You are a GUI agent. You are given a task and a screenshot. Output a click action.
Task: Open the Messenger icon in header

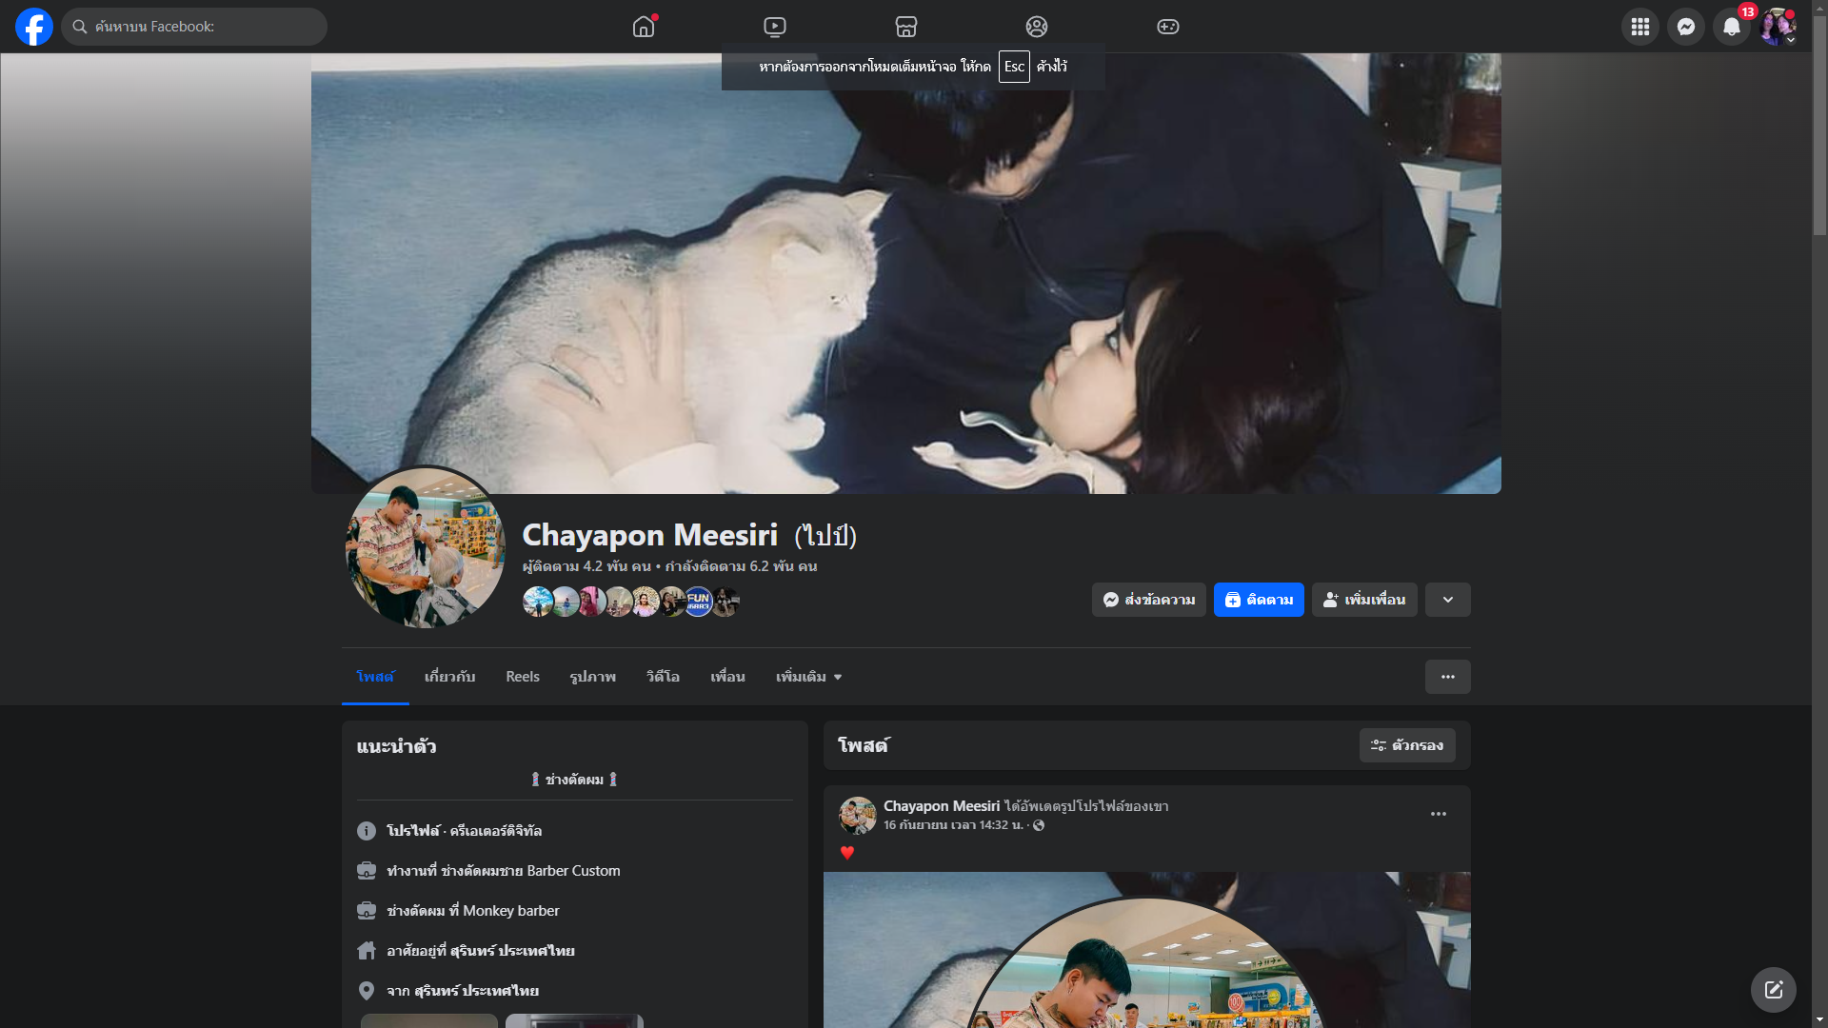tap(1685, 27)
